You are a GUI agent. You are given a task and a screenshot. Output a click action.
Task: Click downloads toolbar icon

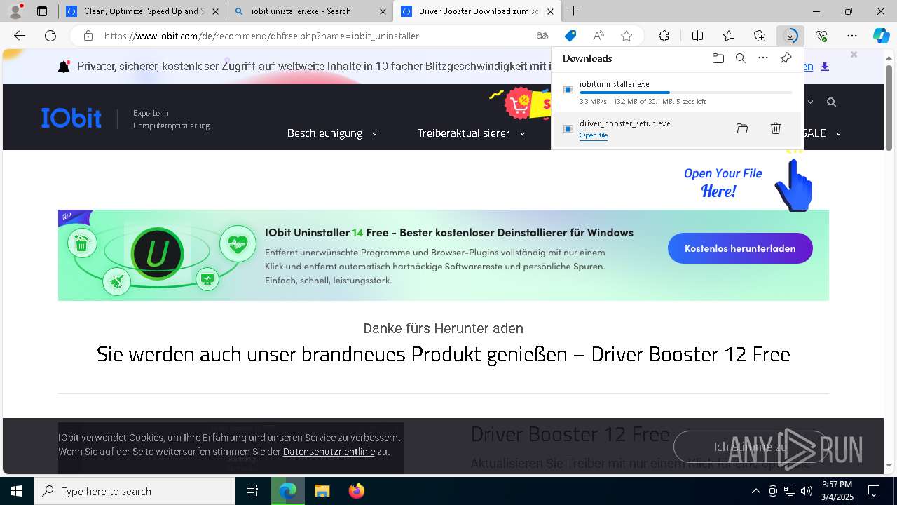pyautogui.click(x=790, y=36)
